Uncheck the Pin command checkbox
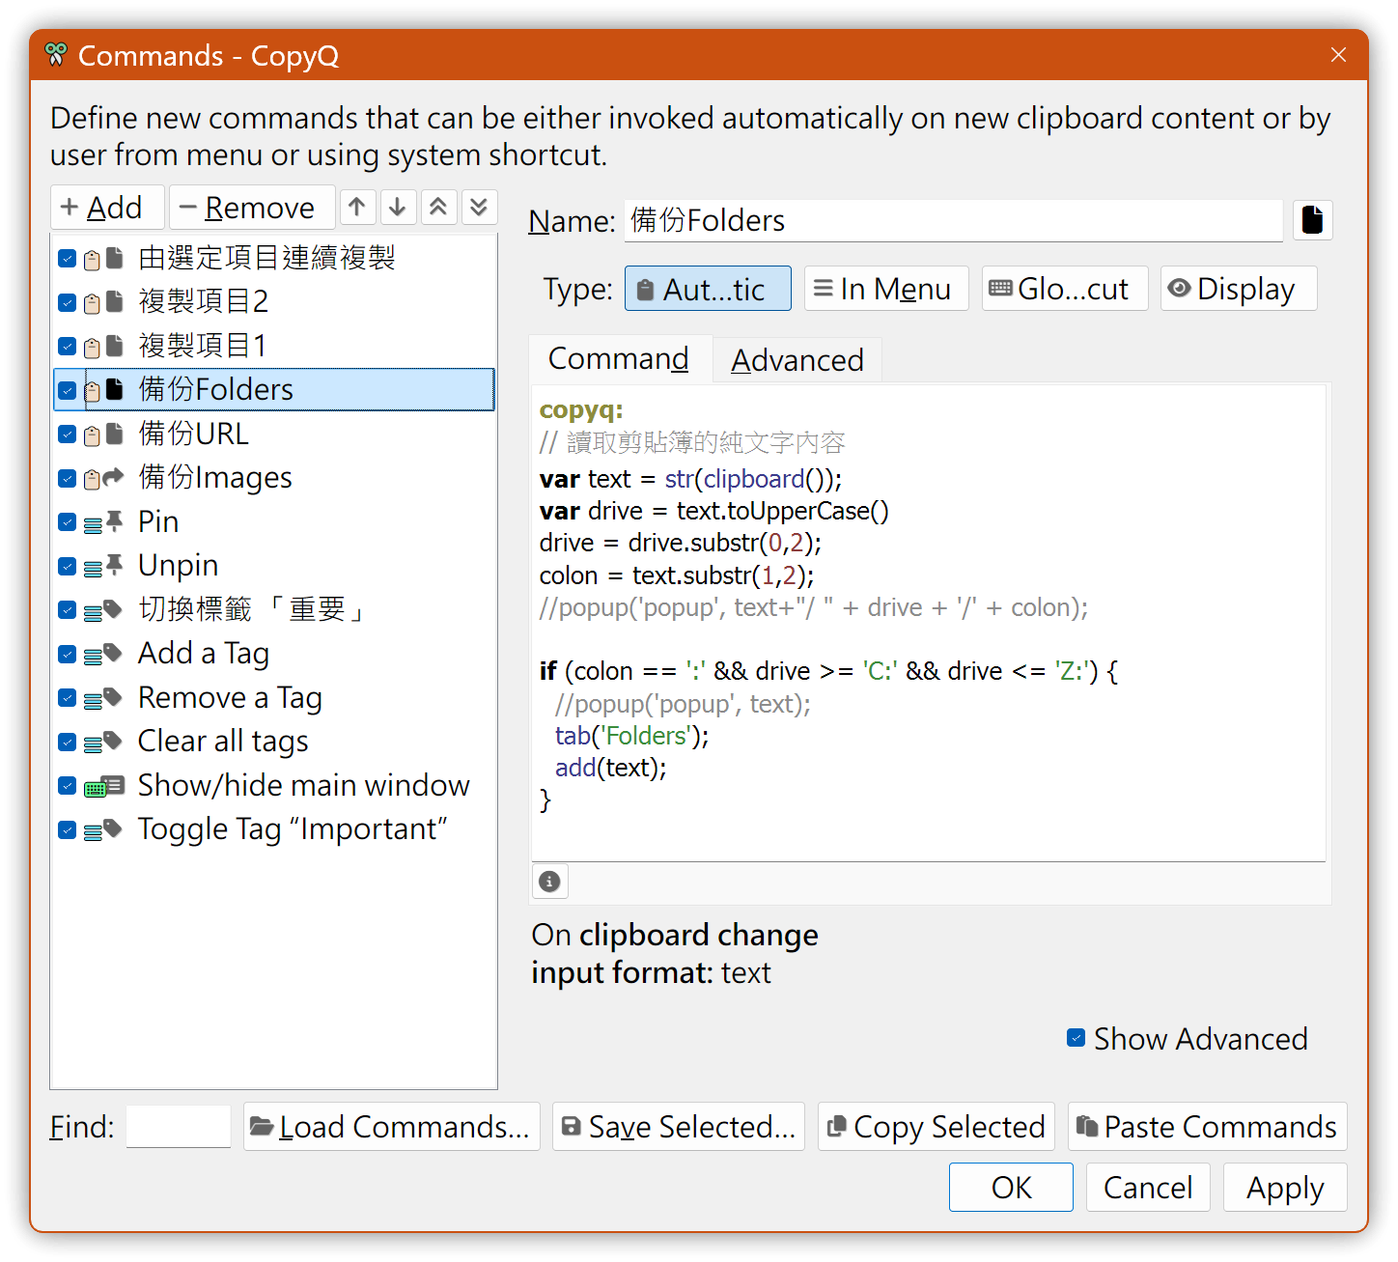This screenshot has width=1398, height=1262. click(x=68, y=521)
